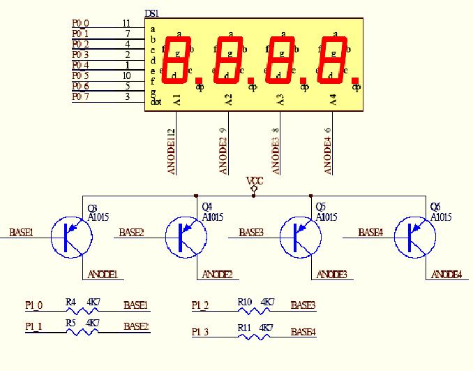The height and width of the screenshot is (371, 473).
Task: Click the BASE3 label left of Q5
Action: point(251,233)
